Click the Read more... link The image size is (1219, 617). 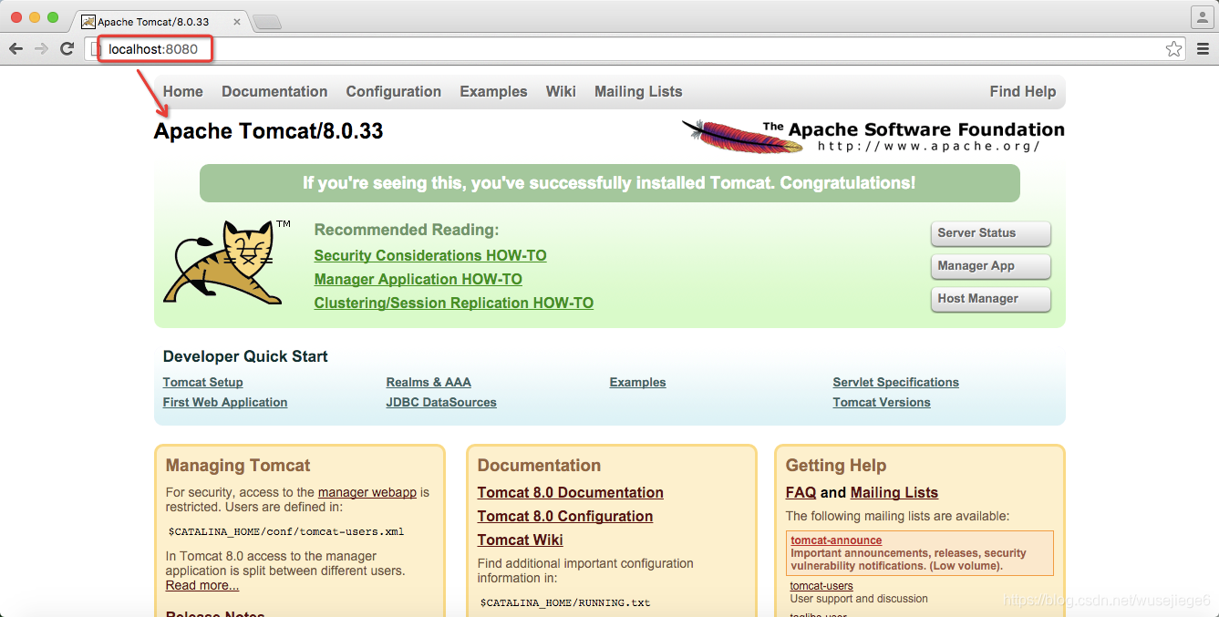[202, 585]
